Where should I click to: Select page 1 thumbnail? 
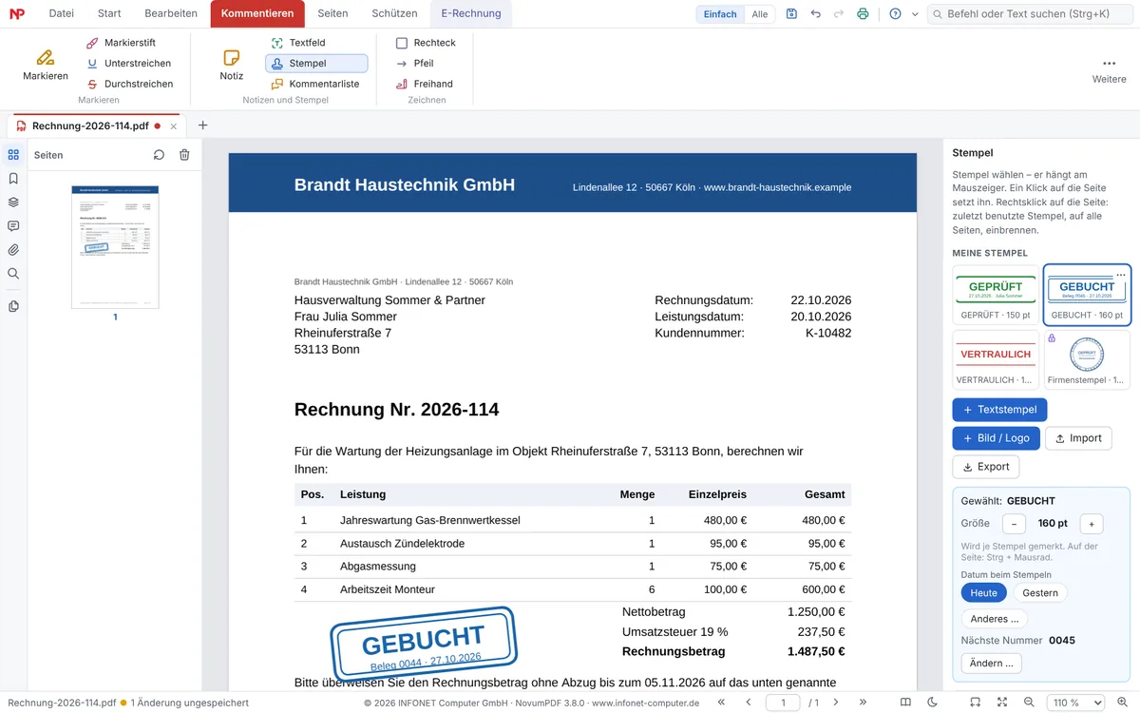coord(115,246)
